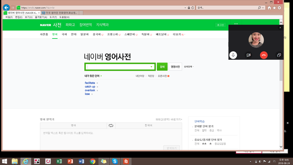
Task: Open 파파고(번역) 바로가기 link
Action: click(x=169, y=120)
